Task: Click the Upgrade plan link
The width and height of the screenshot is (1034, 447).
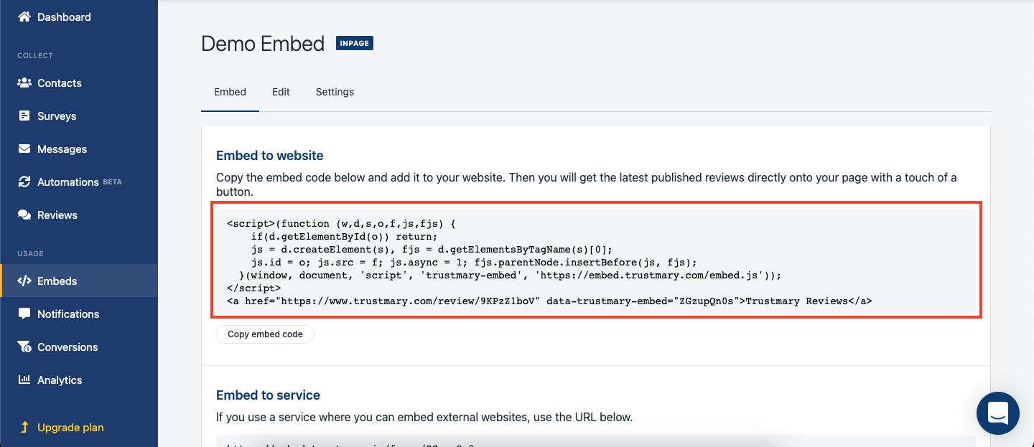Action: point(70,427)
